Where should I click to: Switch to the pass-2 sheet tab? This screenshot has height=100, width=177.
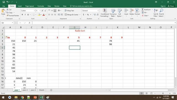[x=25, y=90]
